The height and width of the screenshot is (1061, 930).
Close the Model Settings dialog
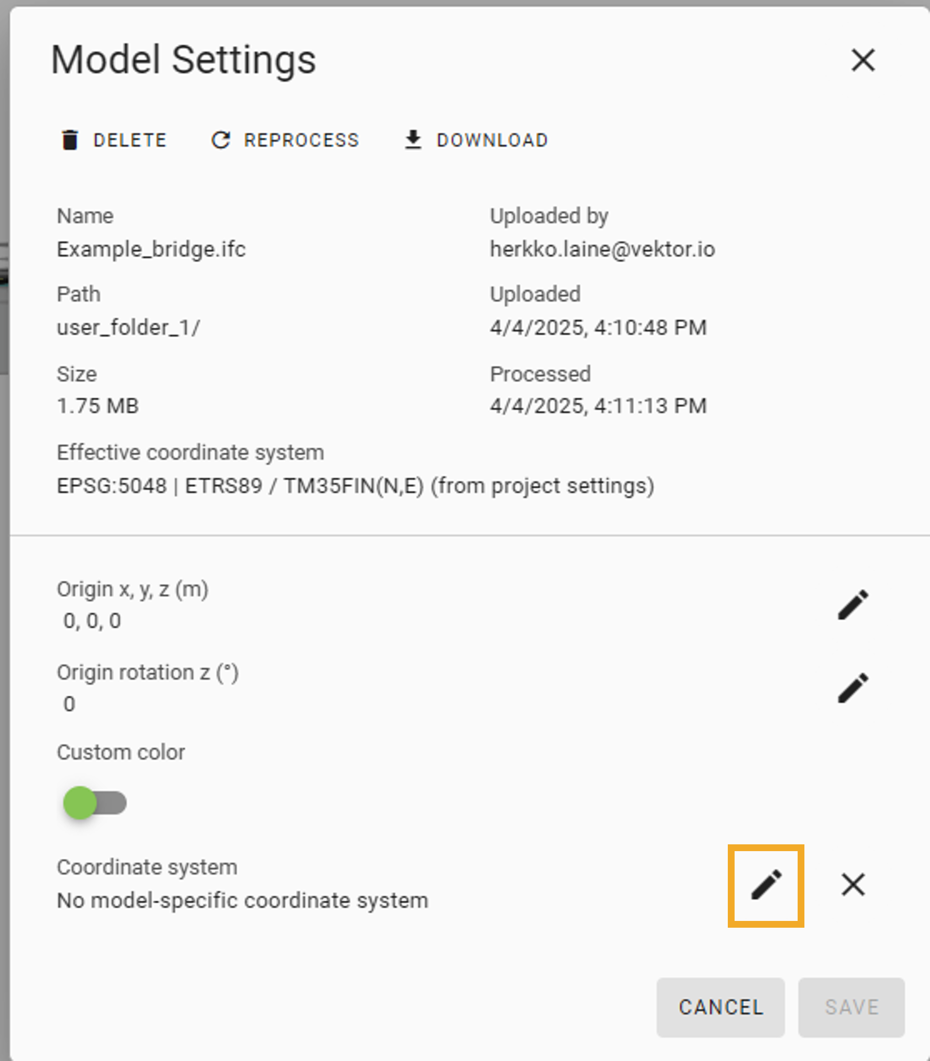(x=863, y=60)
